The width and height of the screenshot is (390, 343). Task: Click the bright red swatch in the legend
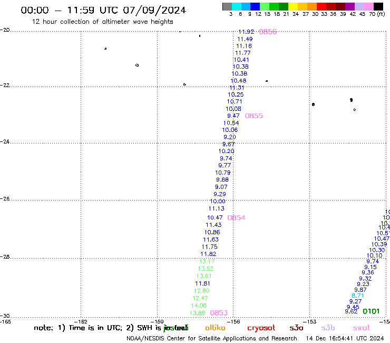click(321, 6)
